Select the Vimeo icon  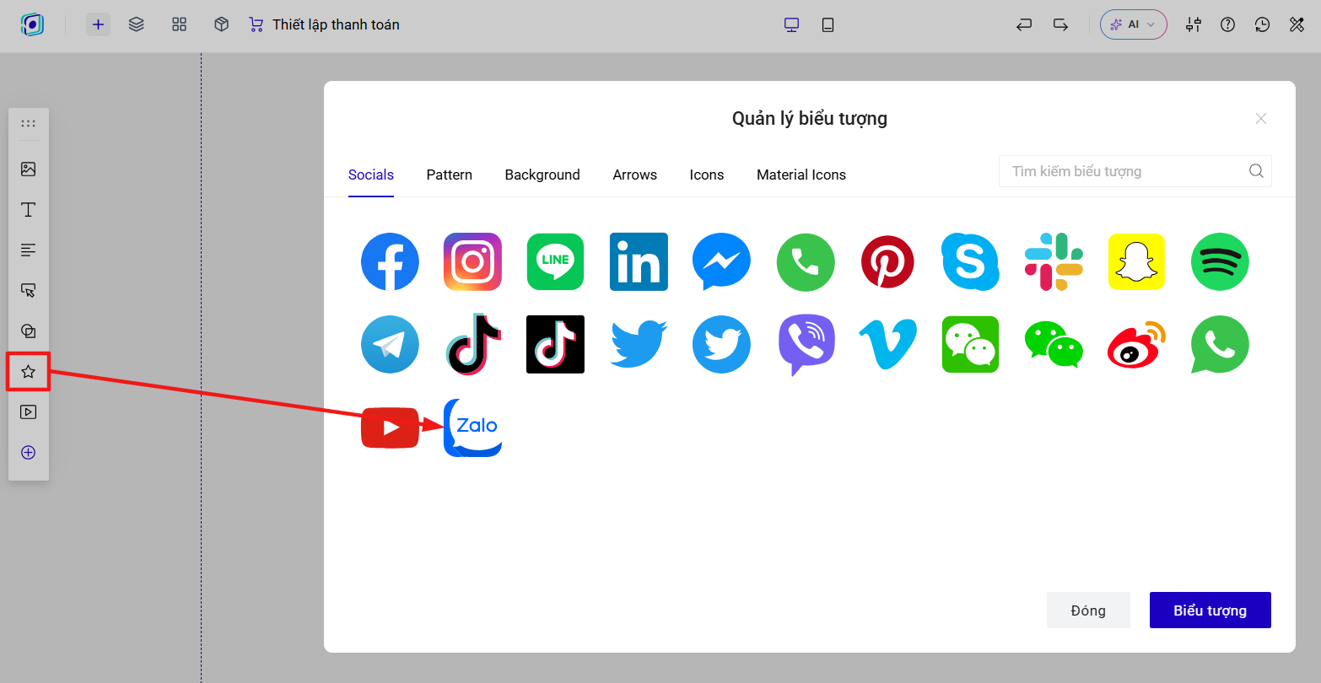click(887, 344)
